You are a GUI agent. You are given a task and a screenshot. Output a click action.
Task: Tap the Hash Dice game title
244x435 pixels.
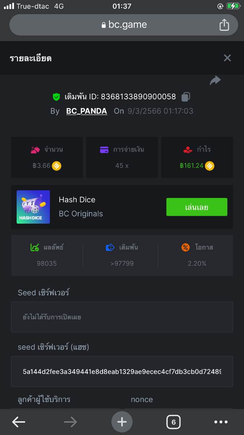[77, 200]
